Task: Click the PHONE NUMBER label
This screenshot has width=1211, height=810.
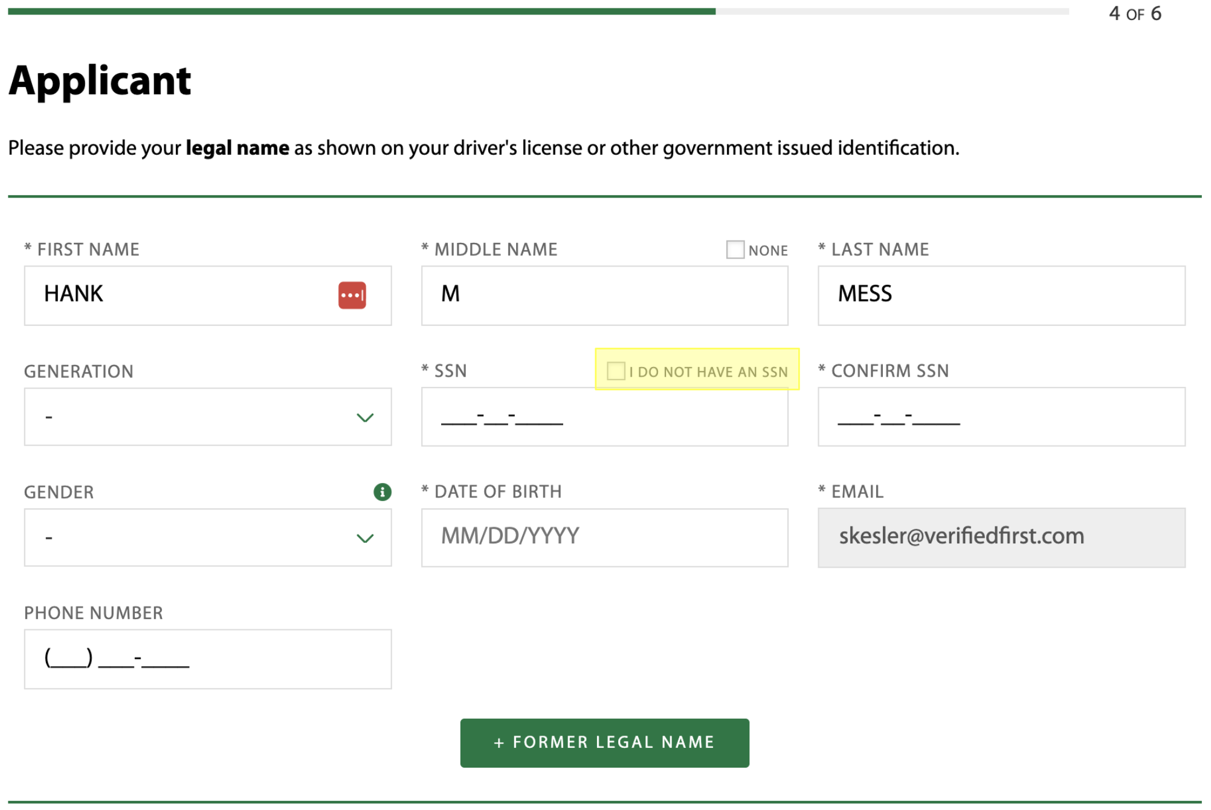Action: [x=94, y=613]
